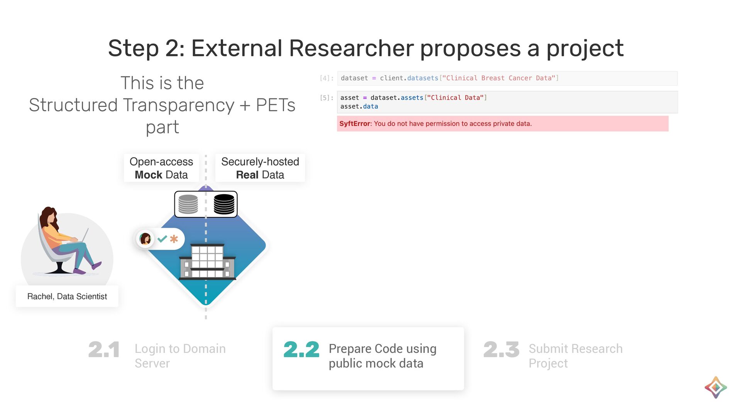Click the Rachel, Data Scientist name label
This screenshot has width=741, height=417.
point(67,297)
